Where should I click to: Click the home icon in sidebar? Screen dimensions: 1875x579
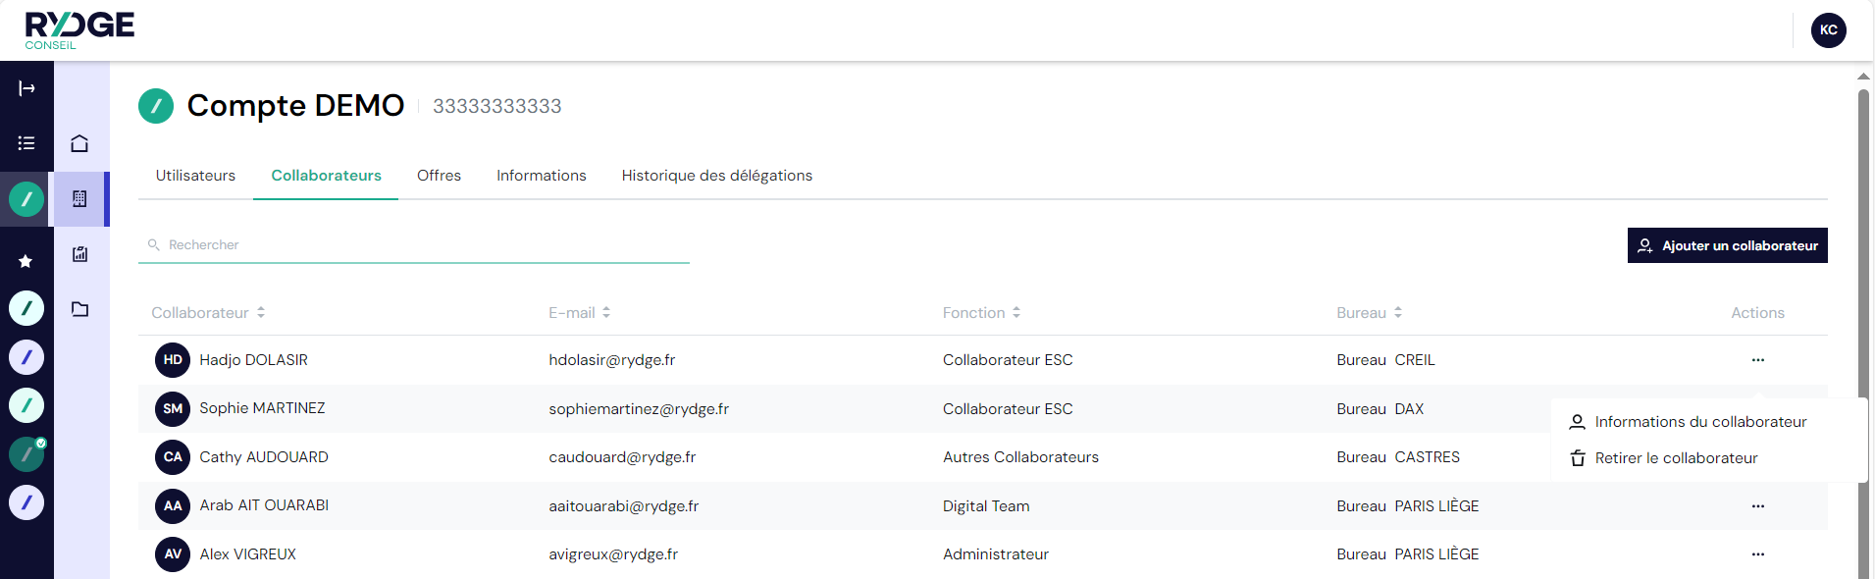[79, 143]
